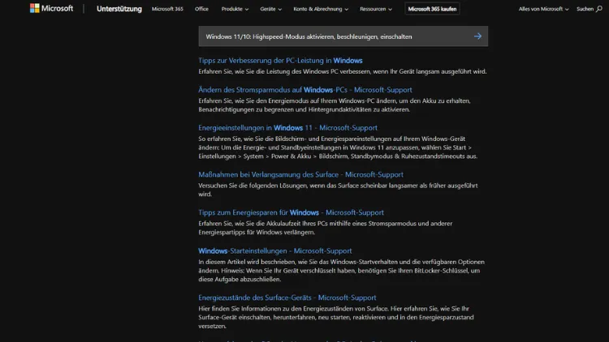Open Energieeinstellungen in Windows 11 result
The image size is (609, 342).
coord(287,127)
